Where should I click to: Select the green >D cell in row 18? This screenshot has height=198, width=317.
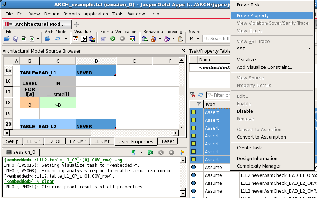(x=58, y=103)
